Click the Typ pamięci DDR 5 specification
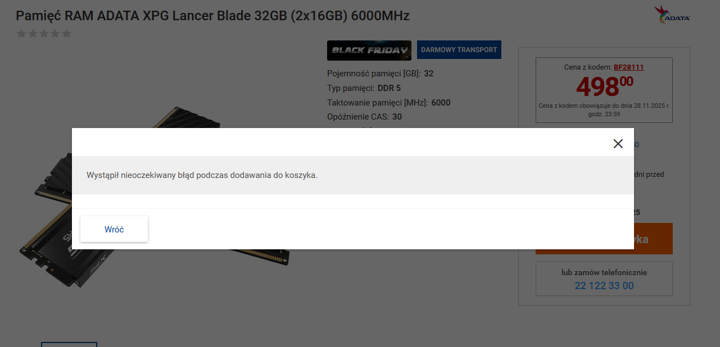The height and width of the screenshot is (347, 720). click(x=364, y=88)
